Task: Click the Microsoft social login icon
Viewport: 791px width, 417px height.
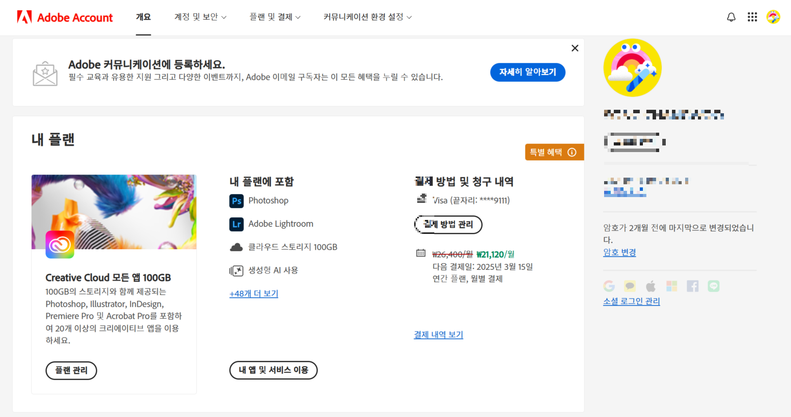Action: [672, 286]
